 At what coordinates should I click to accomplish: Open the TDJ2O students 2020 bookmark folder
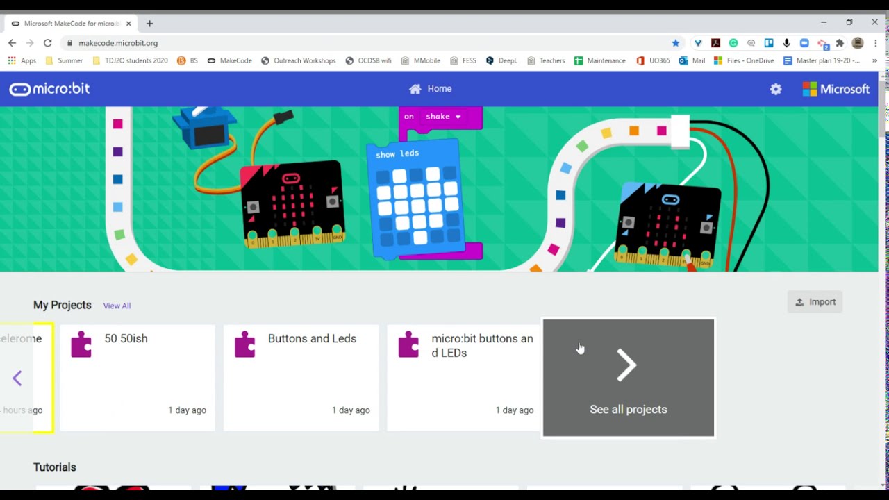click(x=129, y=60)
